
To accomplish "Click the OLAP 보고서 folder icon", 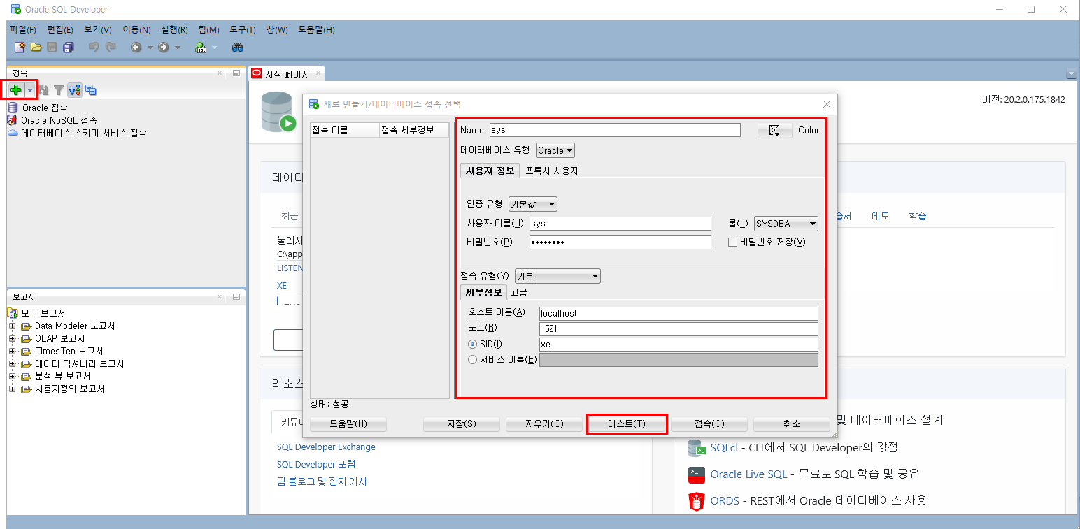I will click(x=27, y=338).
